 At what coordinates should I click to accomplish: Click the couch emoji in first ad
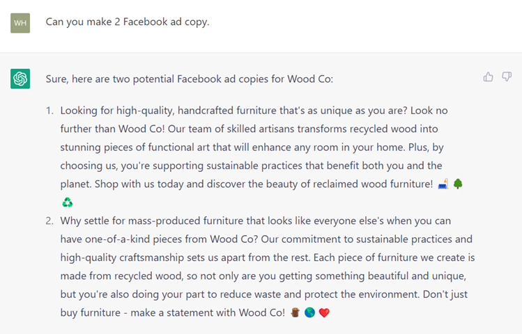click(442, 184)
